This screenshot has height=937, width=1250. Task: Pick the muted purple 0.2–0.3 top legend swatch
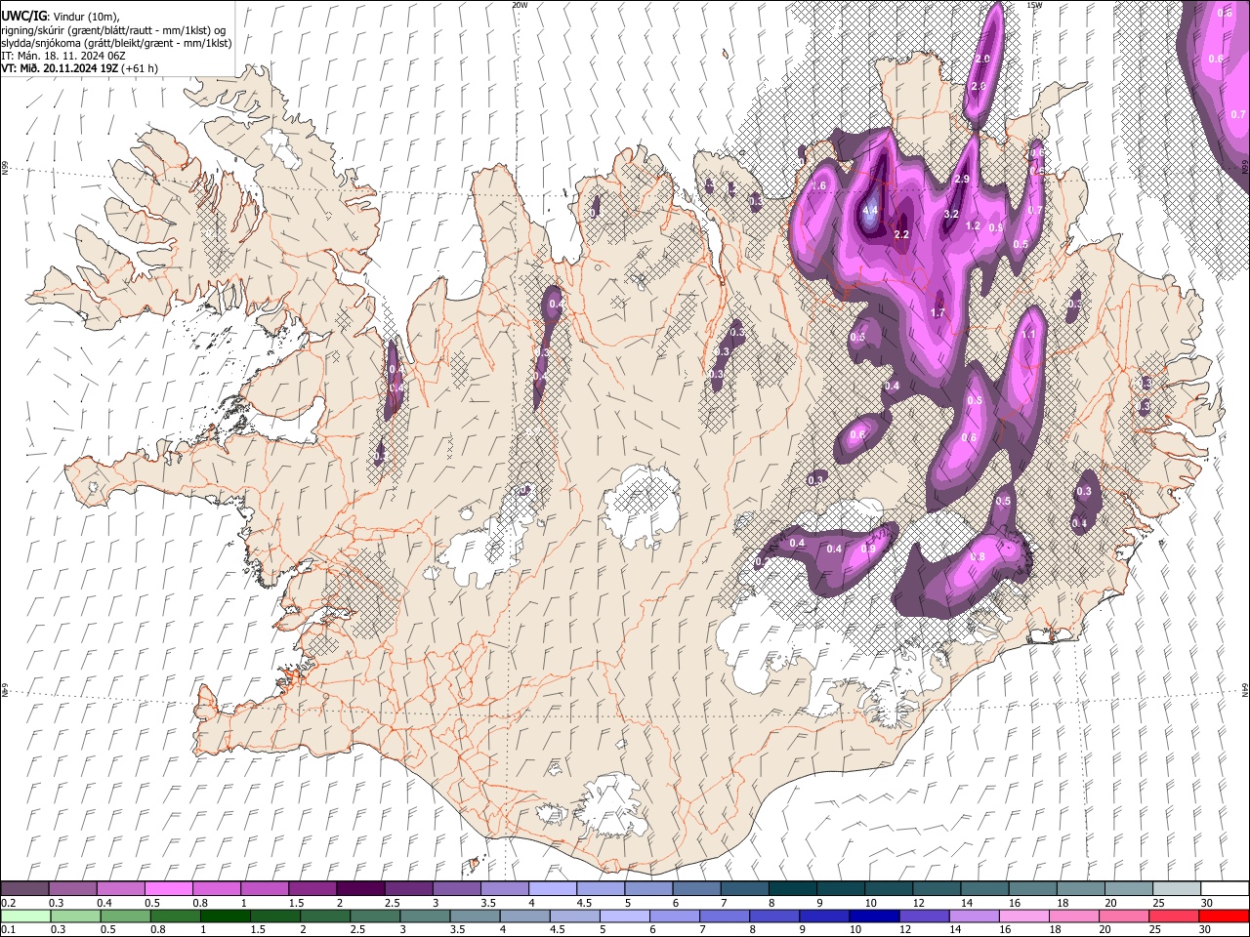(24, 888)
